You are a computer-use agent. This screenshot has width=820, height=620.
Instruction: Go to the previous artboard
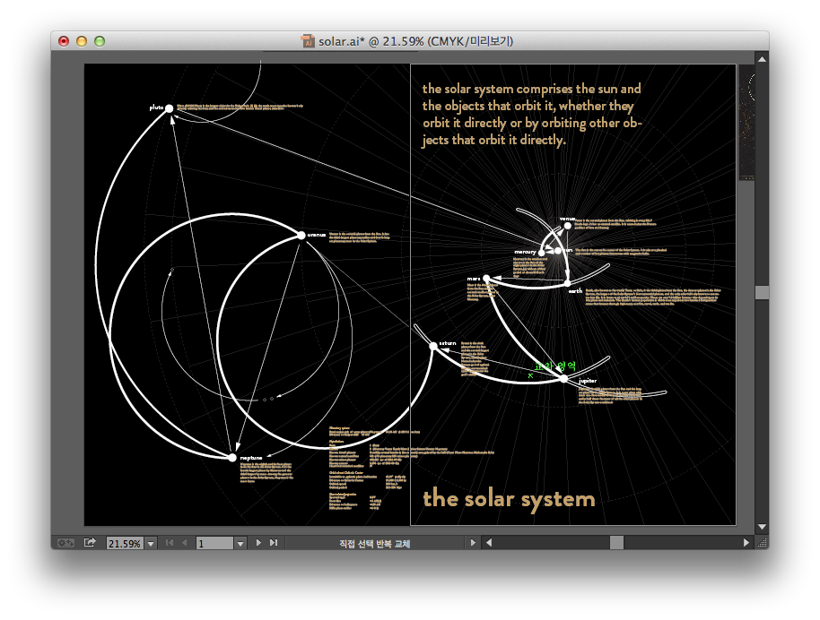click(x=184, y=543)
